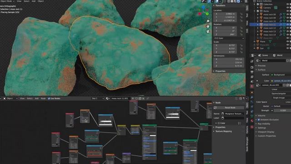Click the Scene button in properties header

tap(263, 56)
